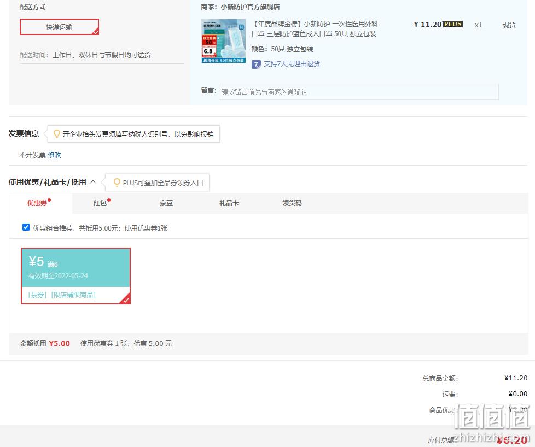Select the 快递运输 delivery method button
This screenshot has width=535, height=447.
pos(60,27)
